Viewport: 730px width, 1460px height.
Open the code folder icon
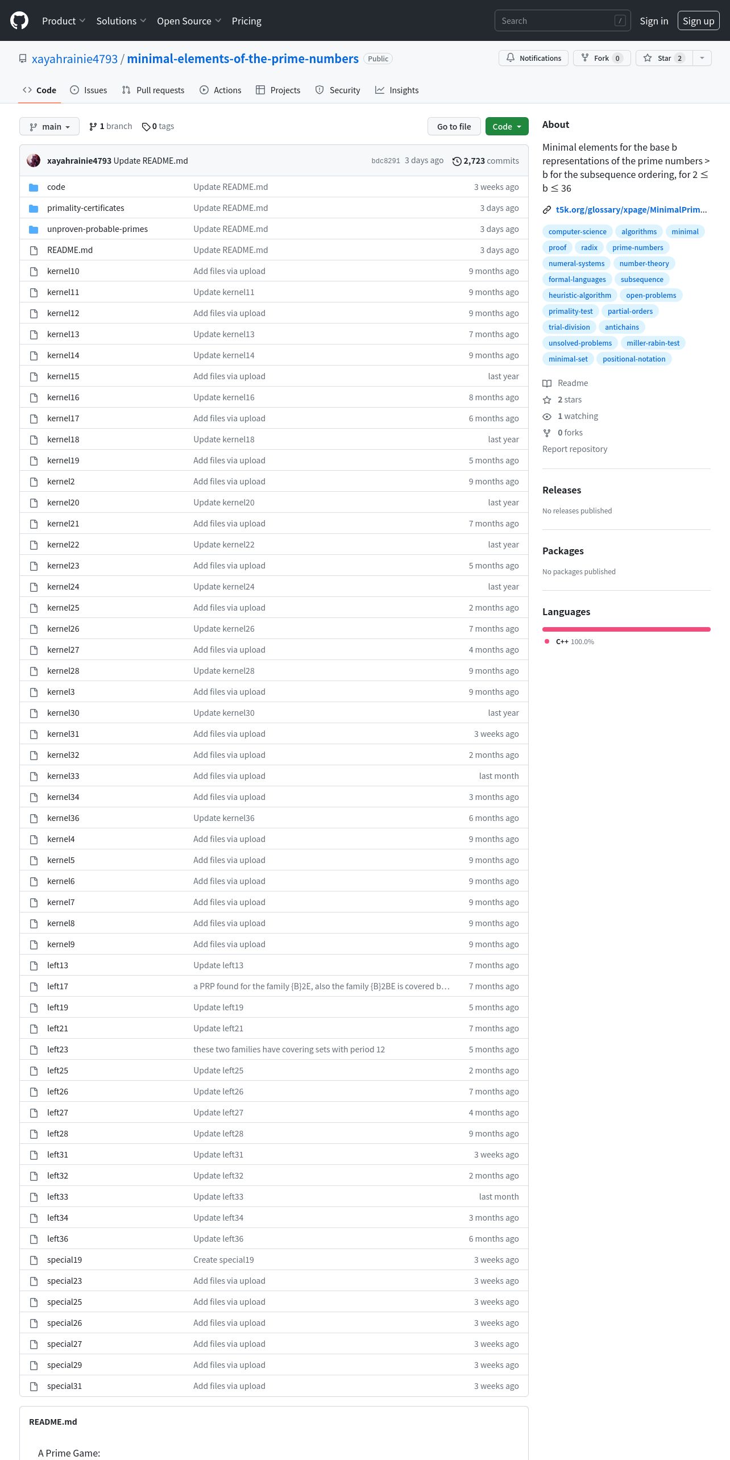[x=34, y=187]
